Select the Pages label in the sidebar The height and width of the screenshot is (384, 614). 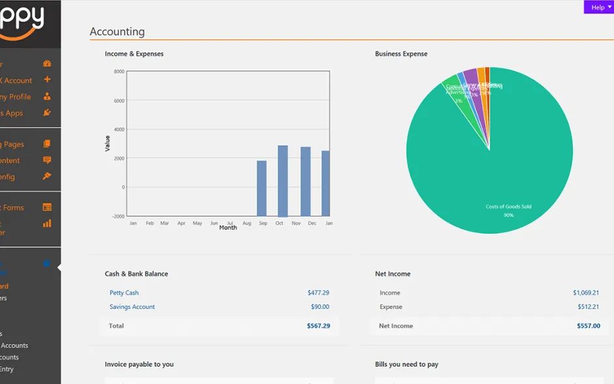click(x=14, y=144)
